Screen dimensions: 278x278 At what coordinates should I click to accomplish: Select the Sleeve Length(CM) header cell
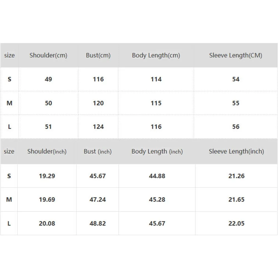[x=235, y=55]
